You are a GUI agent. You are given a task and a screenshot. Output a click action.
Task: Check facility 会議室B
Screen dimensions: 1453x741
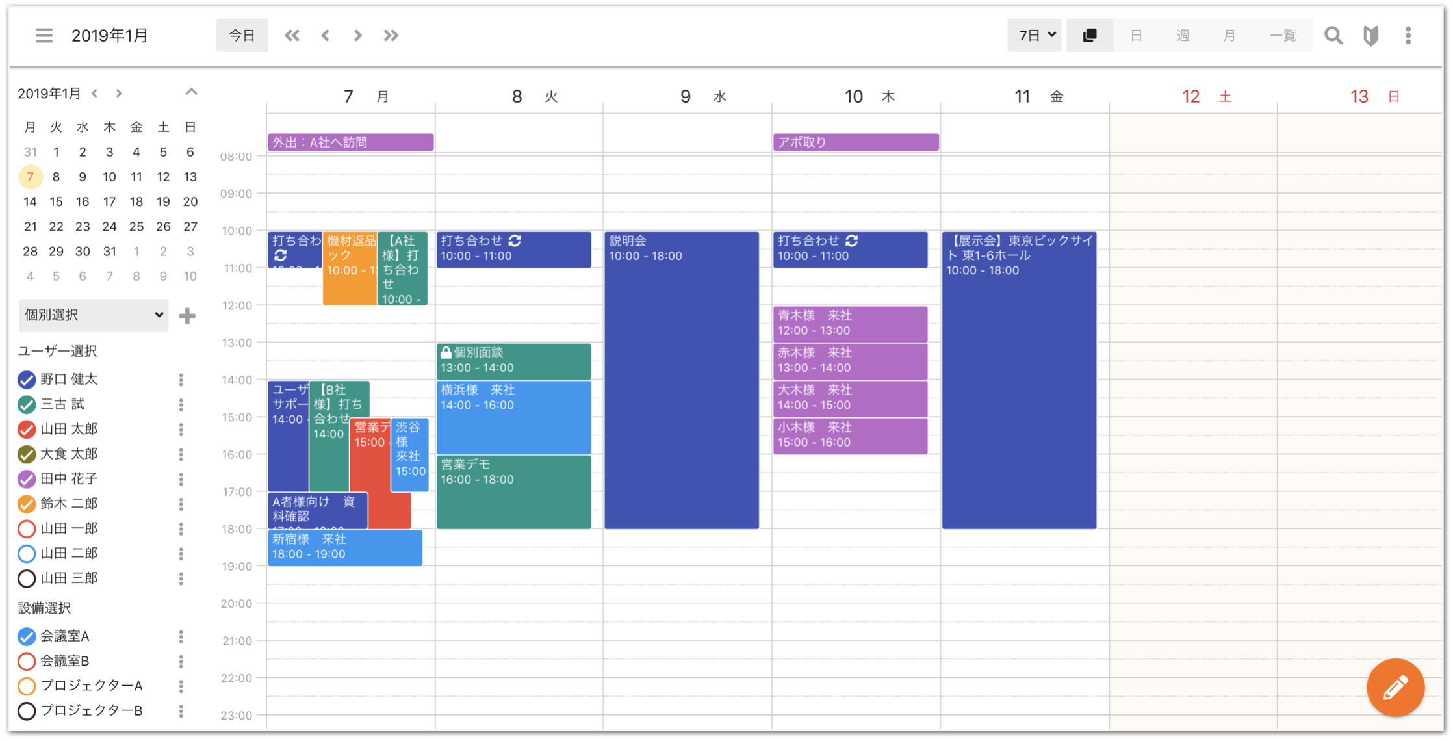click(x=27, y=661)
